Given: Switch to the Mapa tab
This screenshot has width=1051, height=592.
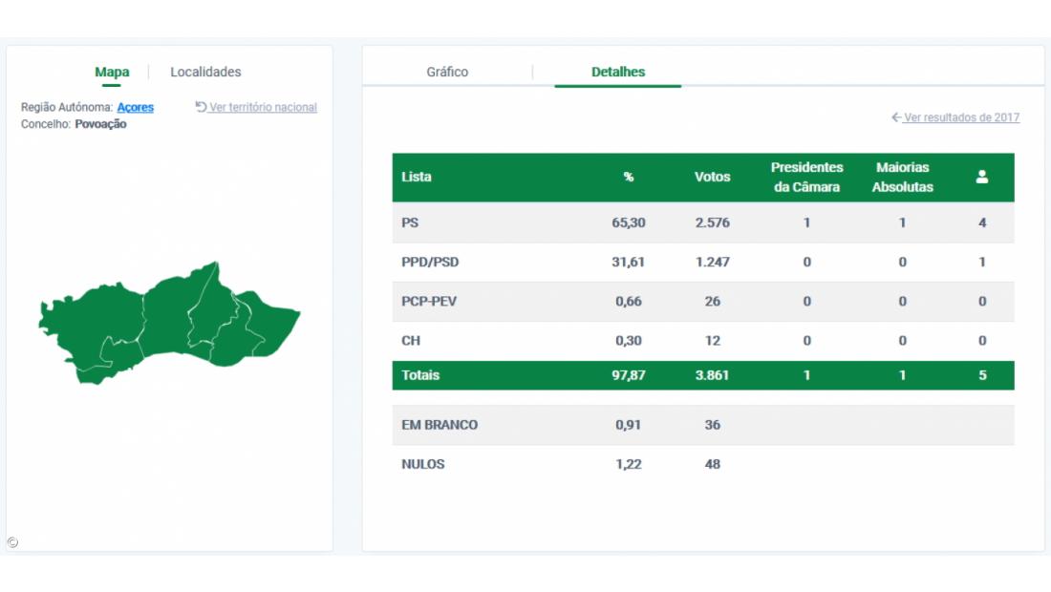Looking at the screenshot, I should 112,73.
